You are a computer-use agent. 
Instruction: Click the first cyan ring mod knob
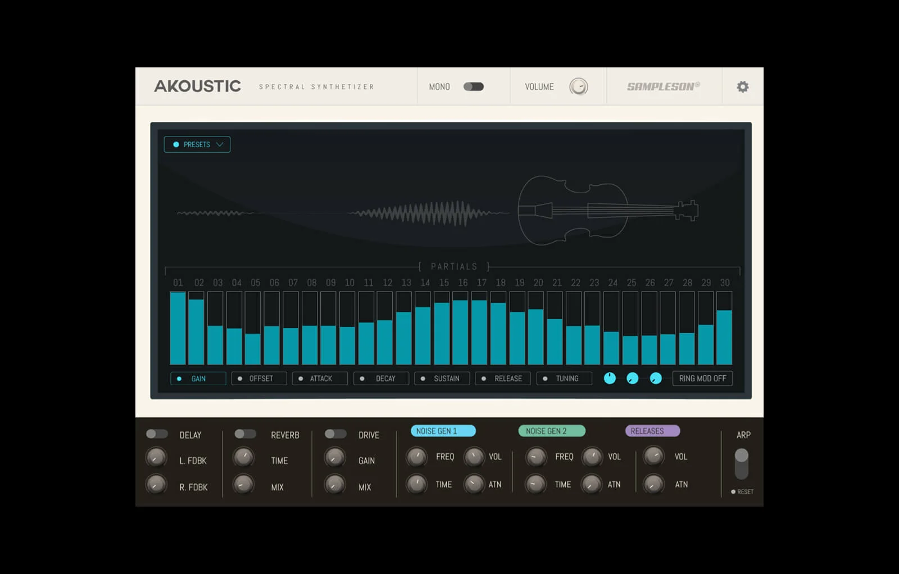pyautogui.click(x=610, y=379)
